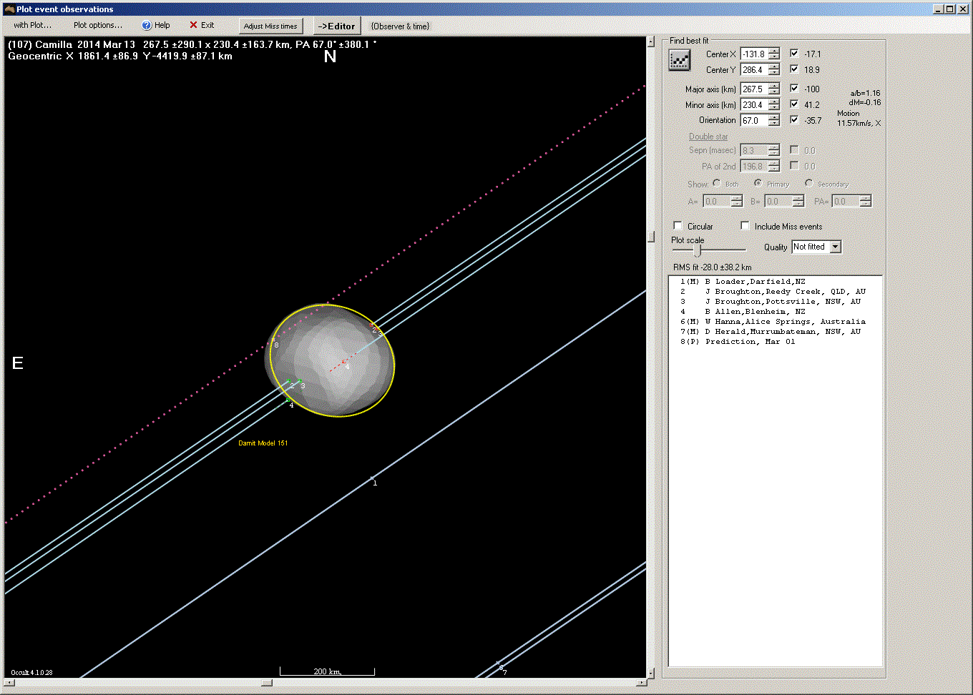Click the Plot scale slider thumb
Viewport: 973px width, 695px height.
(697, 250)
